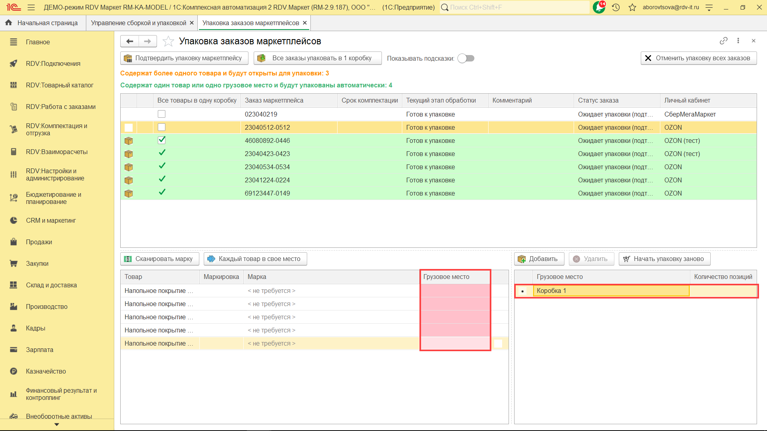Open the panel settings dropdown in title bar
Screen dimensions: 767x431
coord(709,7)
